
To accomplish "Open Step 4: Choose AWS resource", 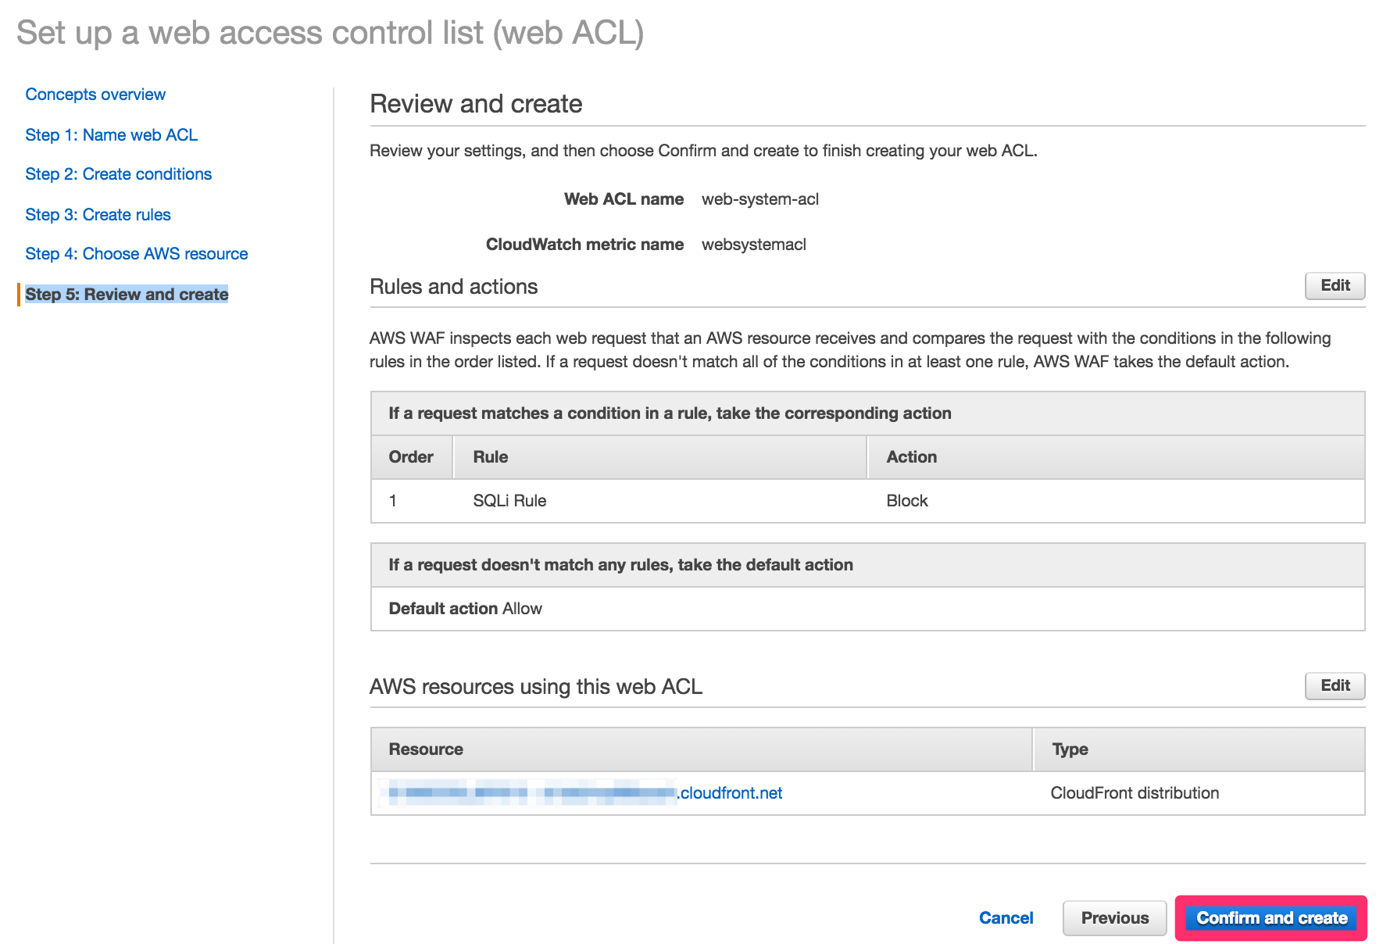I will [x=136, y=253].
